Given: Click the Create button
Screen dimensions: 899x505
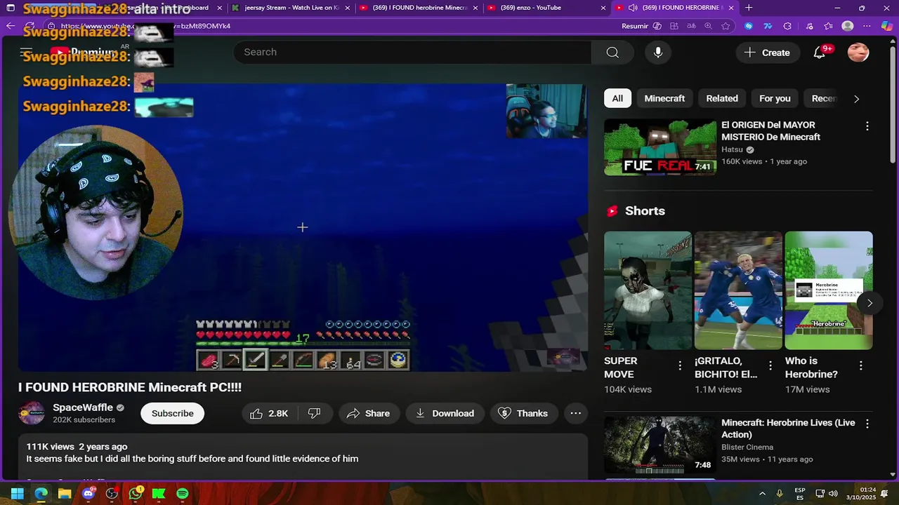Looking at the screenshot, I should click(x=767, y=53).
